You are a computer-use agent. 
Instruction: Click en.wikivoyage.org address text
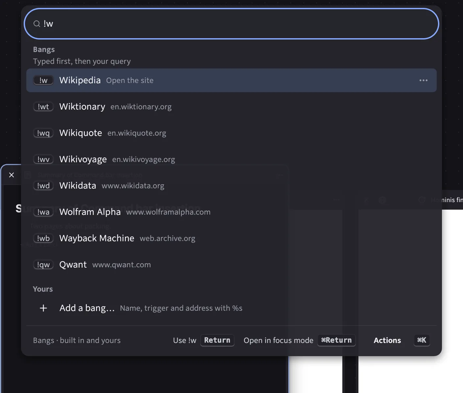pos(143,159)
